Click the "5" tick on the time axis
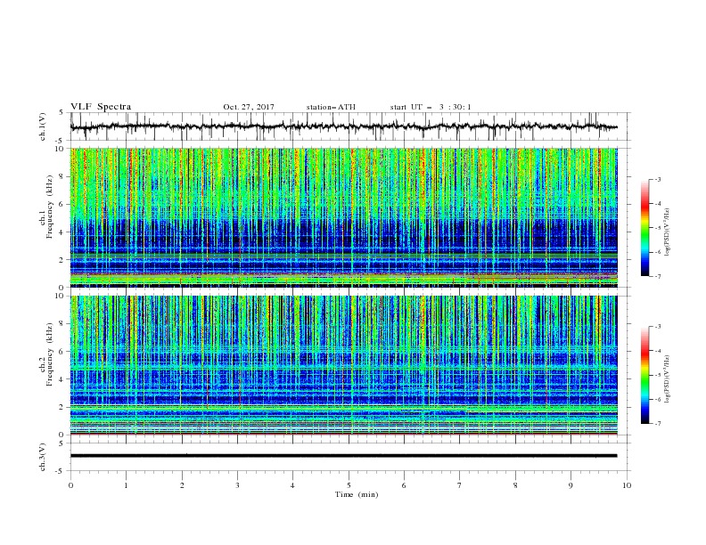Screen dimensions: 706x545 349,485
